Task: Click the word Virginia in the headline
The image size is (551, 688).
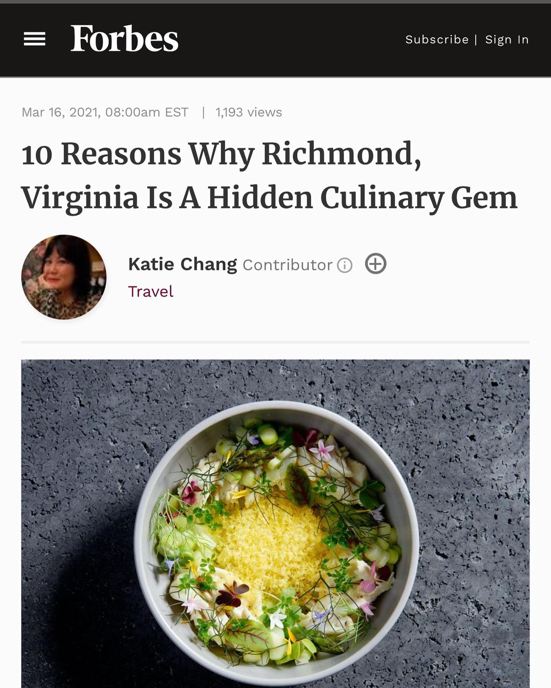Action: (x=80, y=198)
